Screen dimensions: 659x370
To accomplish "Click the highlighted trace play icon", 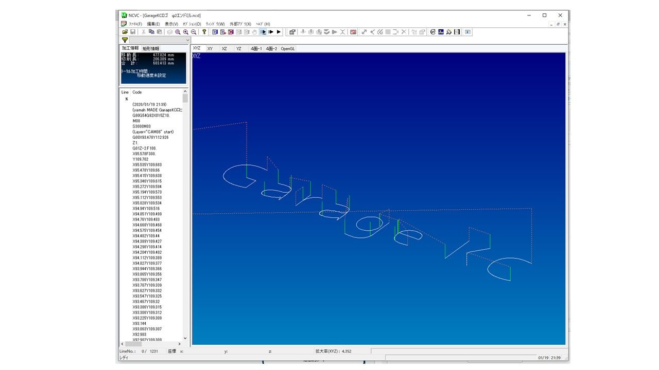I will [x=263, y=32].
